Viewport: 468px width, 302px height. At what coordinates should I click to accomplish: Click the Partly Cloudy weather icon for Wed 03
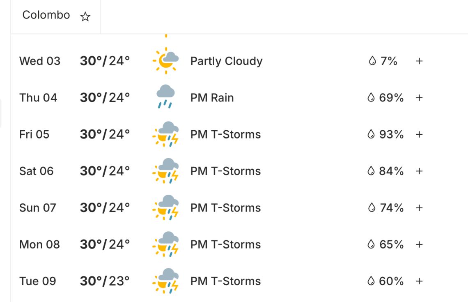166,61
